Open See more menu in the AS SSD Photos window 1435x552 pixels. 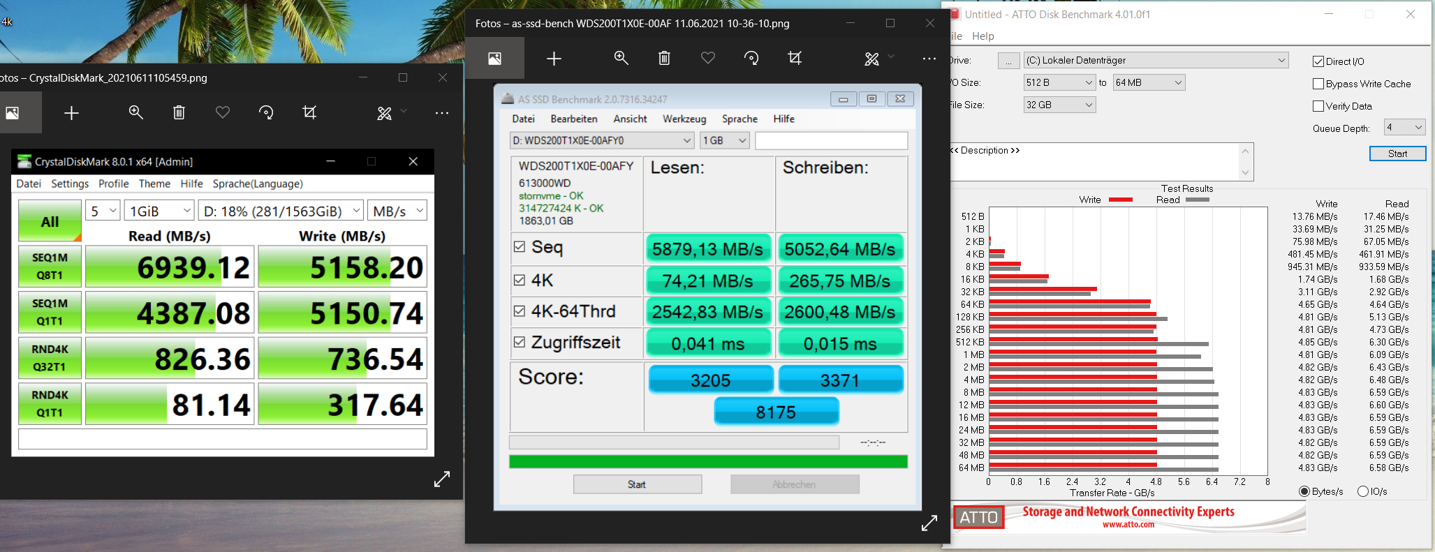point(929,59)
